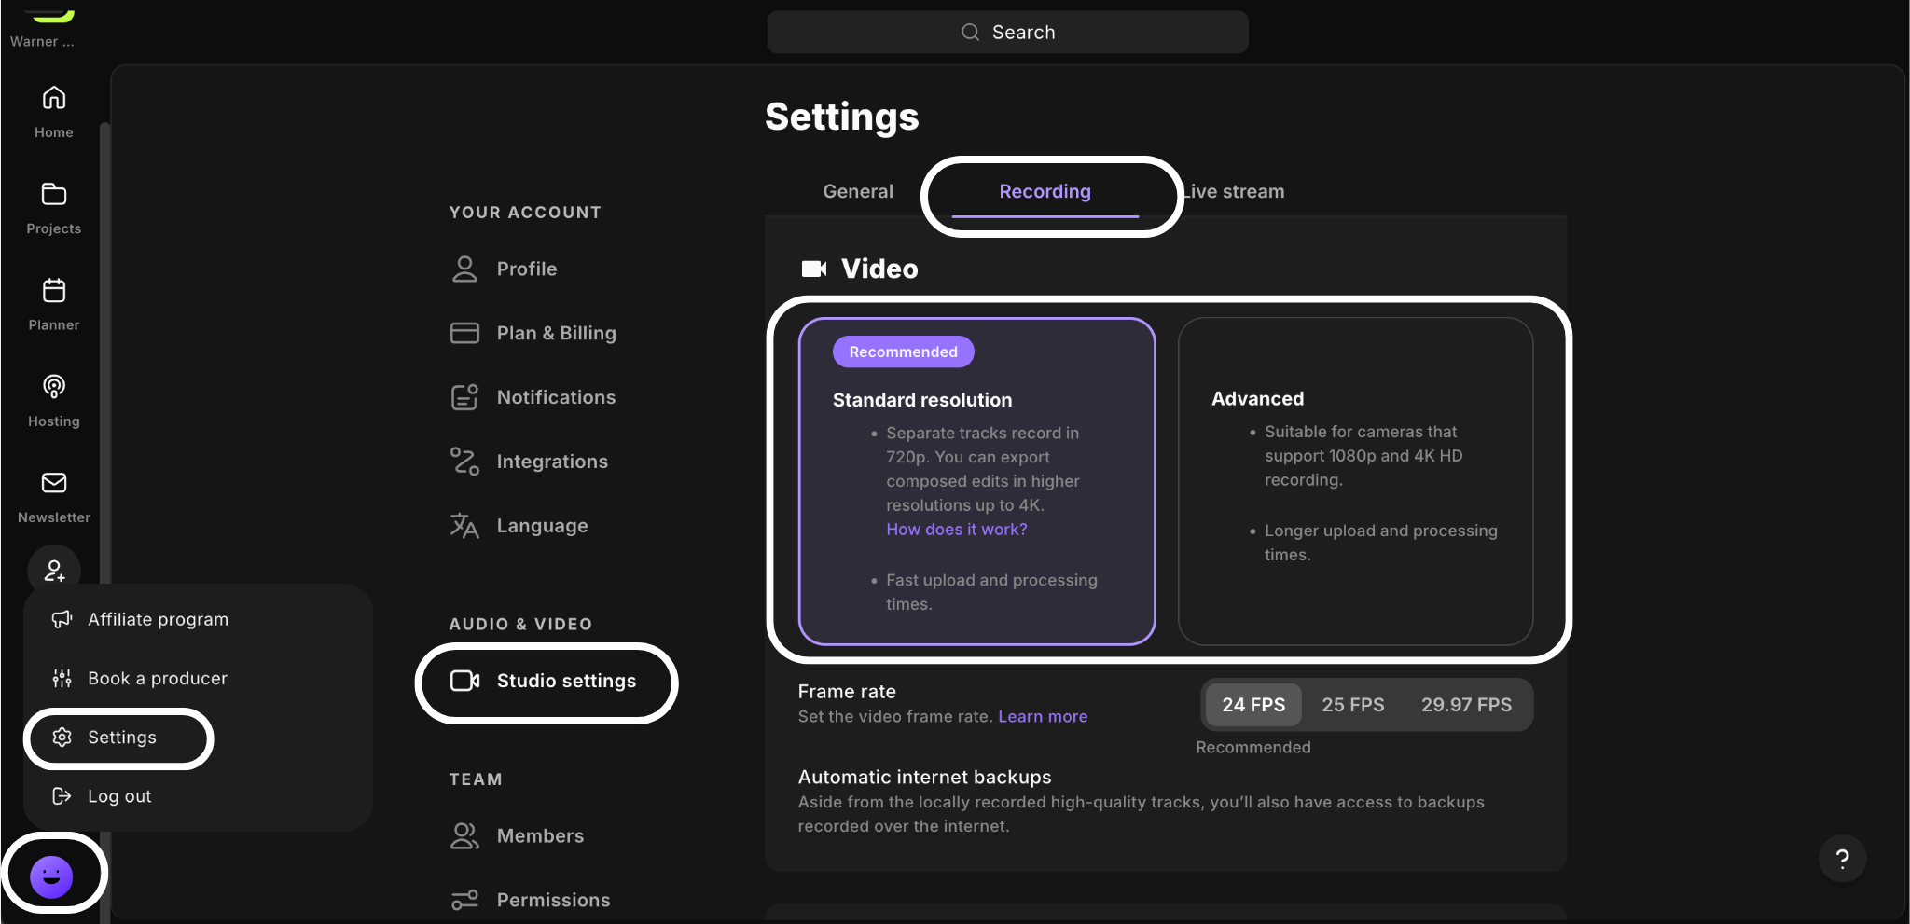Open Plan & Billing settings
Image resolution: width=1910 pixels, height=924 pixels.
click(556, 333)
